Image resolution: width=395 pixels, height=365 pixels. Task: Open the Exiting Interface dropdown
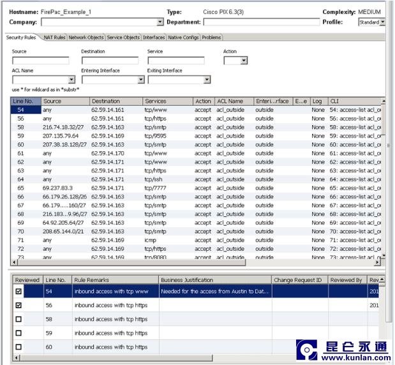(207, 80)
